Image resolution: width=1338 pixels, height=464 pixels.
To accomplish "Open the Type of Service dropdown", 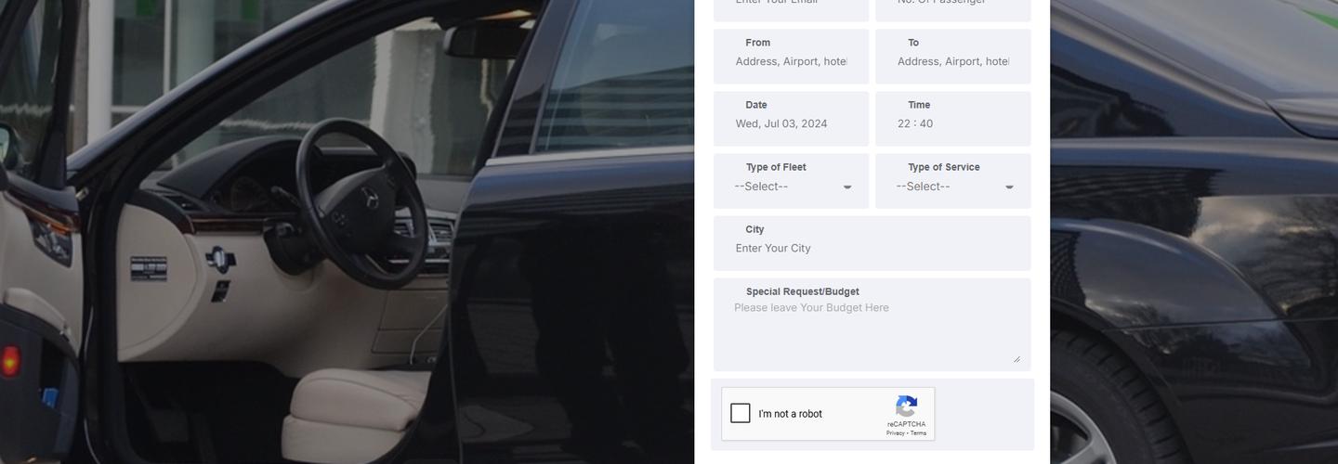I will pyautogui.click(x=951, y=187).
